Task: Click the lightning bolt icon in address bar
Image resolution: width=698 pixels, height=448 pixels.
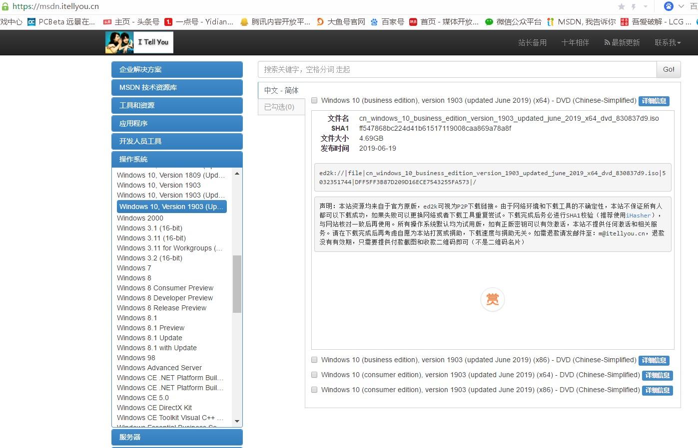Action: [634, 6]
